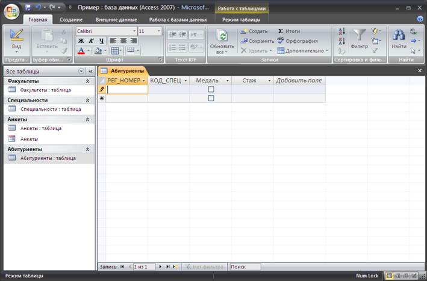Click the Обновить все refresh icon
Viewport: 427px width, 281px height.
(x=222, y=36)
